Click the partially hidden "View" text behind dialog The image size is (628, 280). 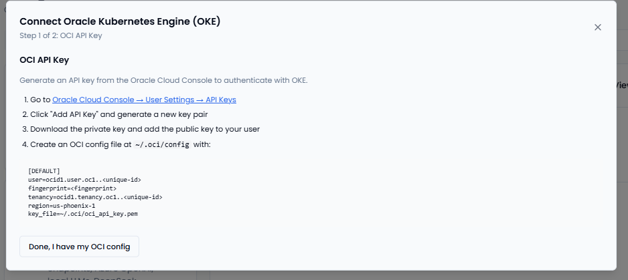[x=622, y=85]
